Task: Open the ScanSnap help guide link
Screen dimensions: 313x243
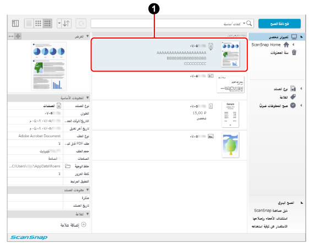Action: [271, 210]
